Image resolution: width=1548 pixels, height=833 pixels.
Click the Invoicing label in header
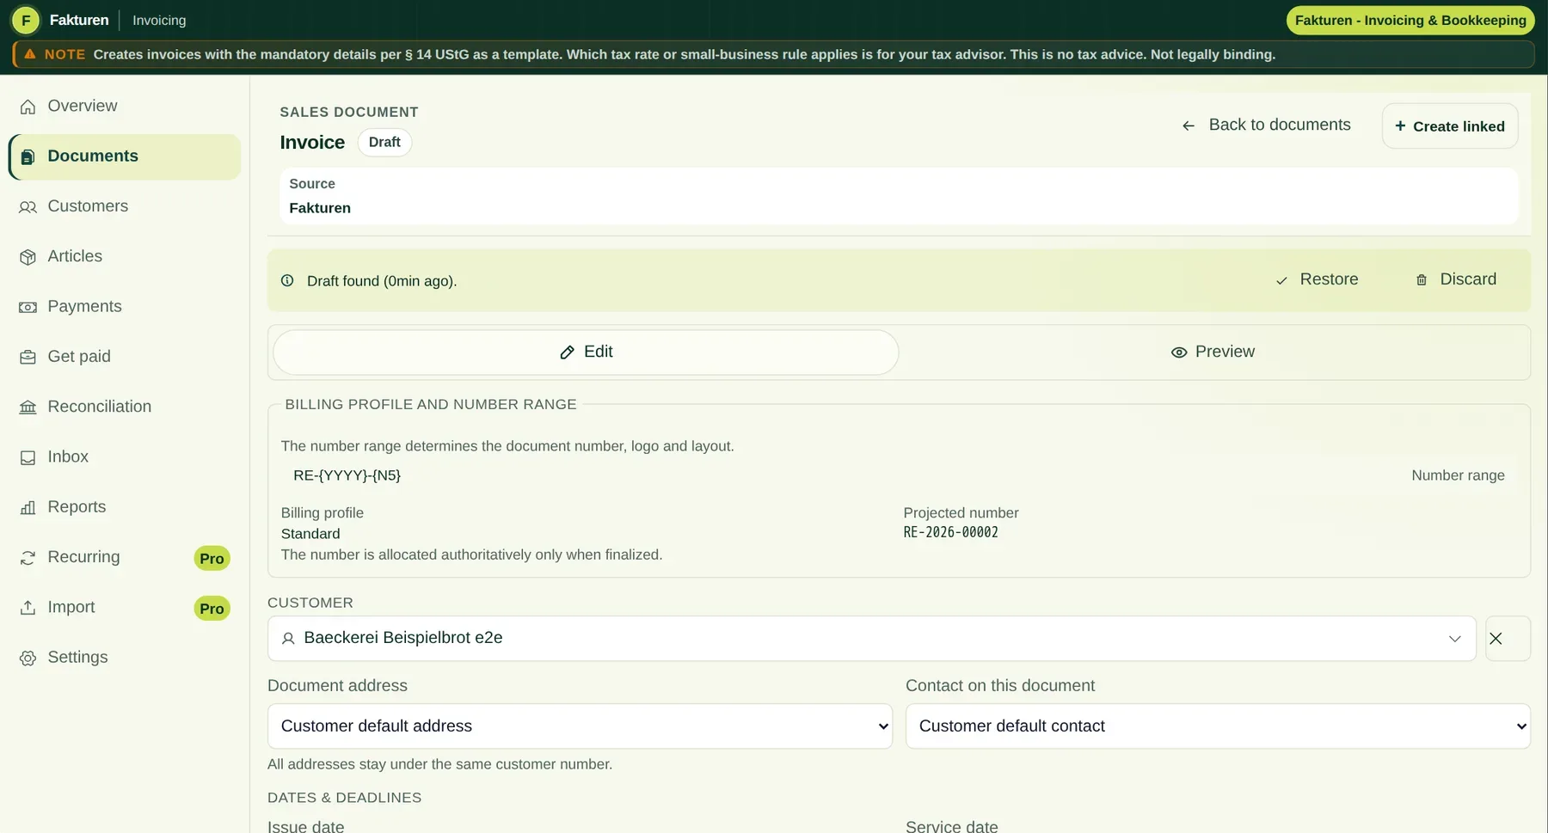pyautogui.click(x=159, y=20)
